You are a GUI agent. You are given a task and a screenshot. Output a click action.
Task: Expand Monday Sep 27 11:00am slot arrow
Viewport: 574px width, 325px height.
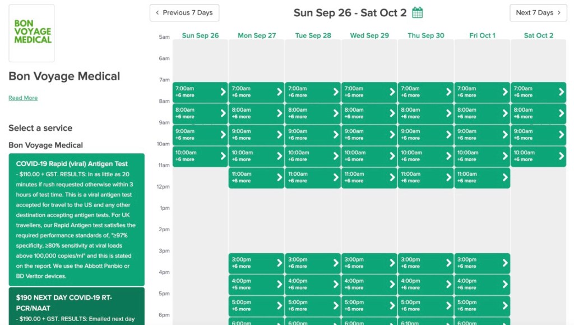pyautogui.click(x=279, y=177)
